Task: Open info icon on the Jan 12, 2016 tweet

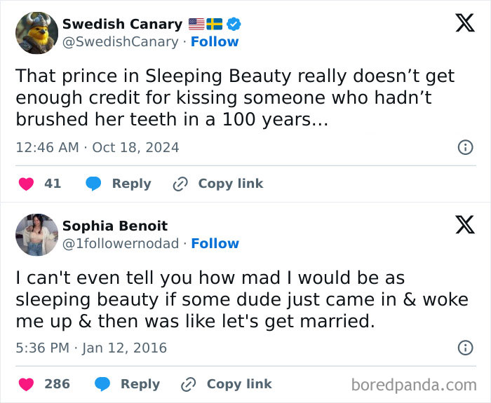Action: tap(464, 348)
